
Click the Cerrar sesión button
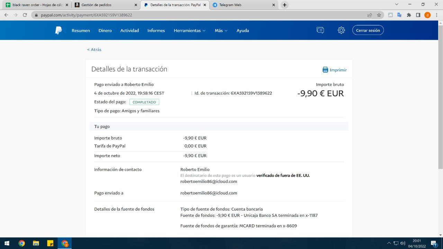[368, 30]
